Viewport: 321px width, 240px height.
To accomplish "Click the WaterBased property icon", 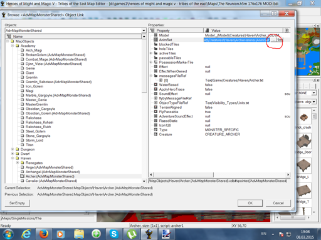I will [155, 85].
